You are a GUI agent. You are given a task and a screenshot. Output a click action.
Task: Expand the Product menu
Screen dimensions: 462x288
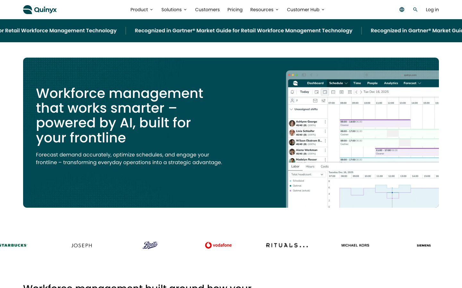pos(141,10)
